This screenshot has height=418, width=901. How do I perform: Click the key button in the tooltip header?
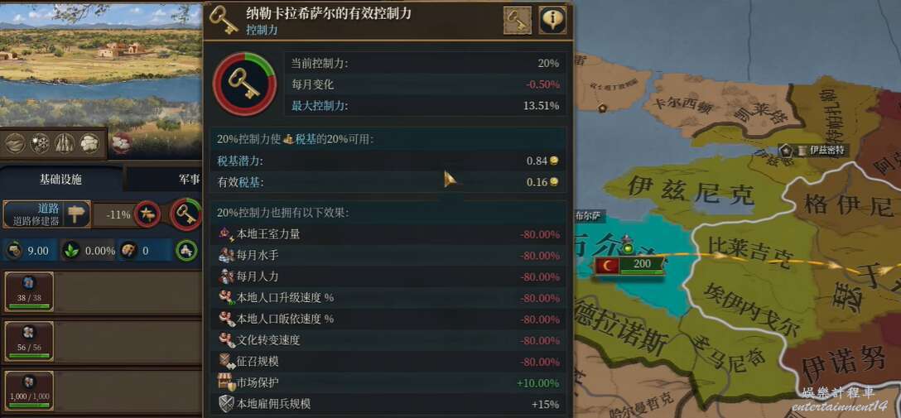tap(517, 21)
